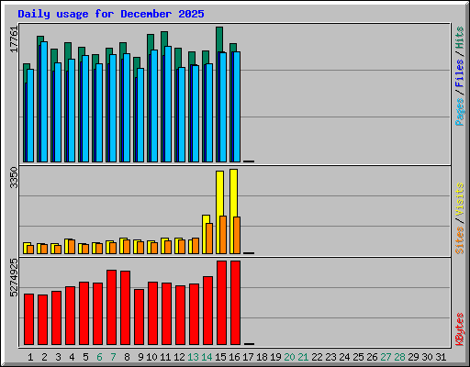This screenshot has height=367, width=470.
Task: Click the '3350' sites axis maximum value
Action: (x=14, y=178)
